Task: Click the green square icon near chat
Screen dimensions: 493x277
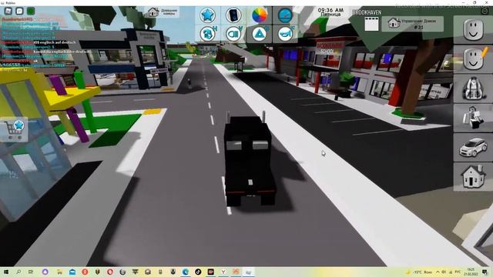Action: (x=31, y=11)
